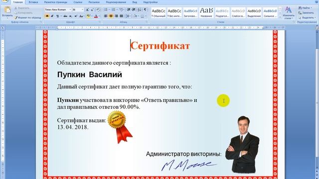Viewport: 319px width, 179px height.
Task: Select align text right
Action: (116, 16)
